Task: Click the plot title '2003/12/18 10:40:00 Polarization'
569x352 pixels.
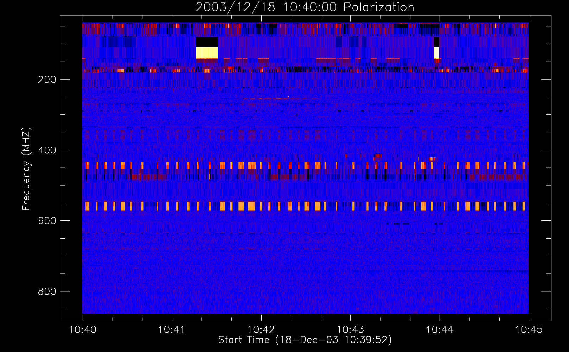Action: [x=305, y=7]
